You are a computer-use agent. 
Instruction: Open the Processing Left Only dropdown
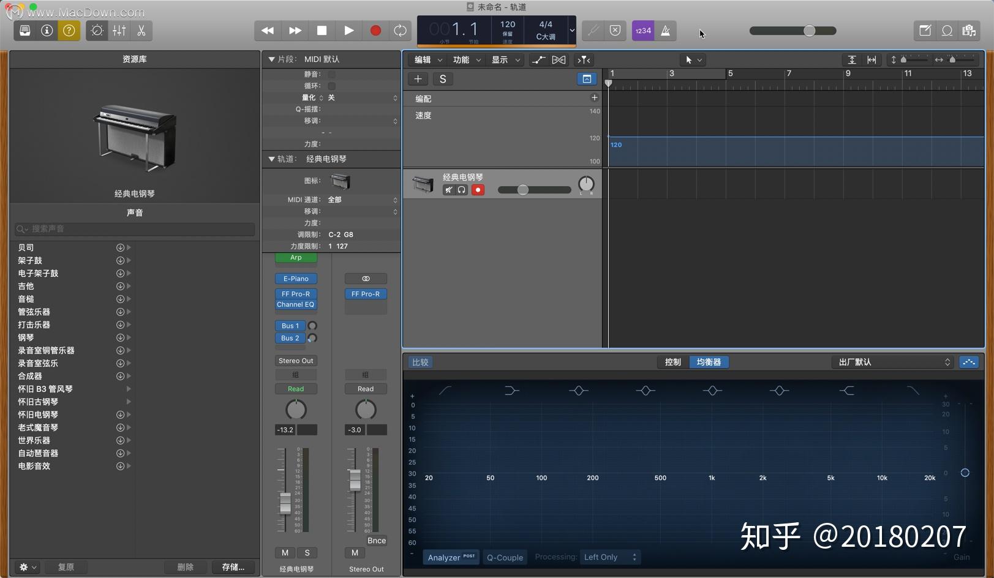point(609,557)
